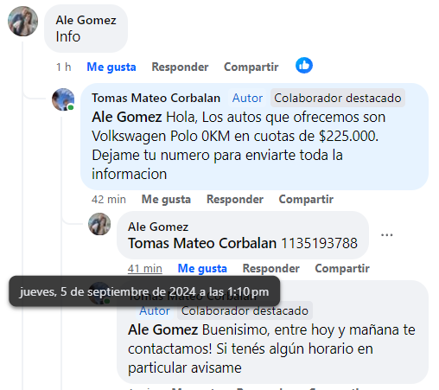439x390 pixels.
Task: Click Compartir under the Volkswagen Polo reply
Action: click(306, 199)
